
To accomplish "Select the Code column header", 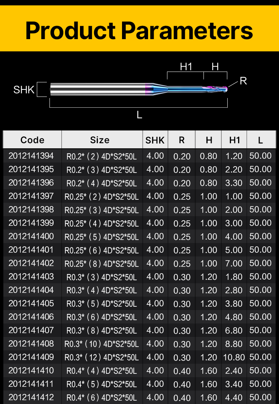I will point(32,140).
